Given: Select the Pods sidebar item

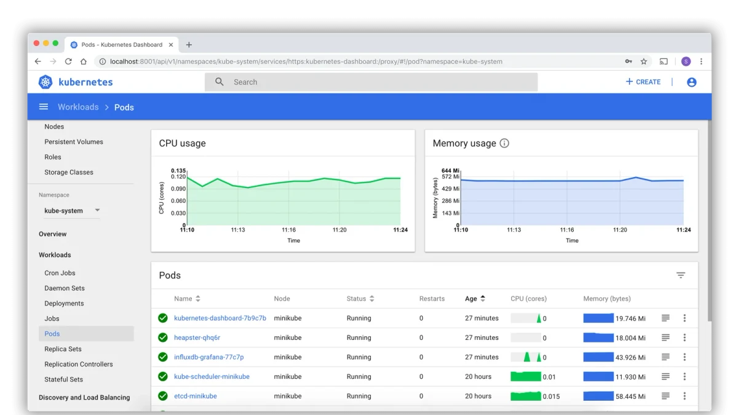Looking at the screenshot, I should tap(86, 334).
